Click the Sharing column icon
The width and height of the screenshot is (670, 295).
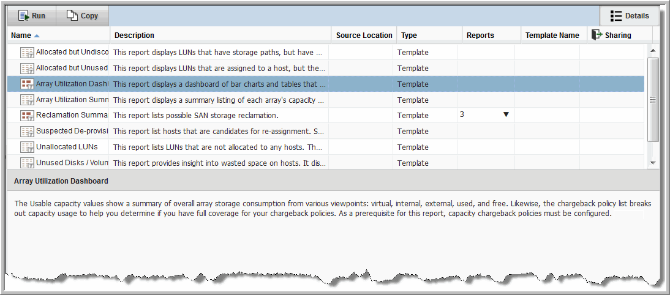click(597, 35)
